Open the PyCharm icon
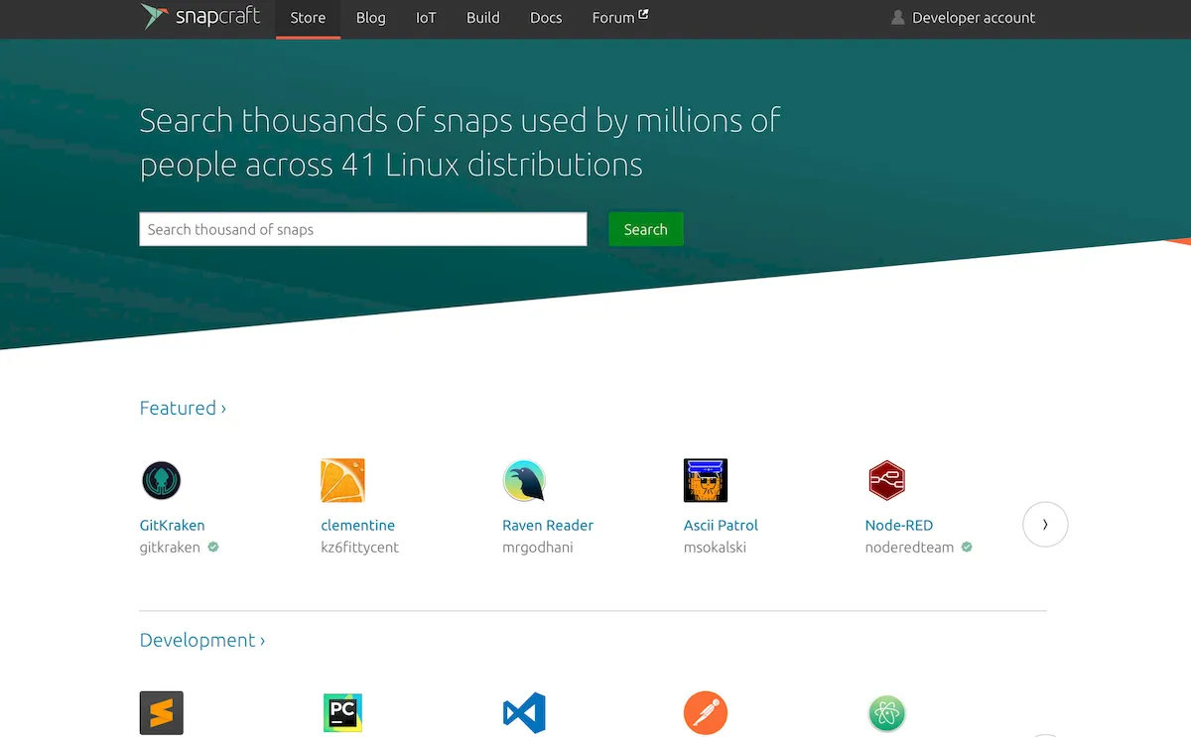 coord(342,712)
